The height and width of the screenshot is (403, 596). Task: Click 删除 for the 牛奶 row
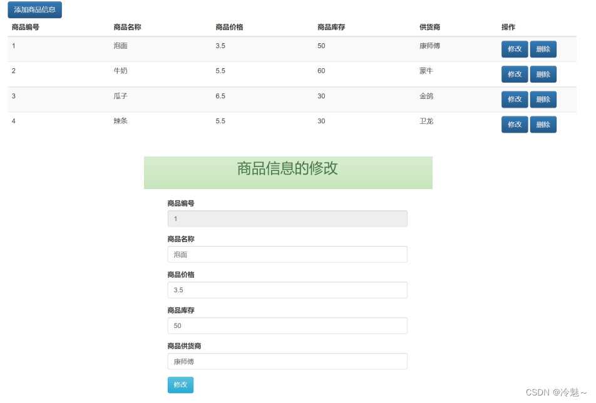tap(543, 74)
